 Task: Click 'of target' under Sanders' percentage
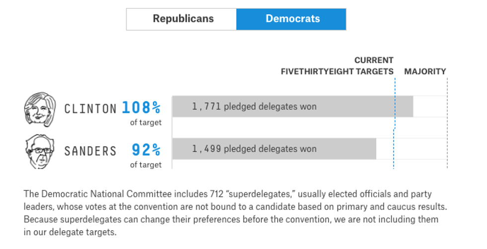[146, 165]
